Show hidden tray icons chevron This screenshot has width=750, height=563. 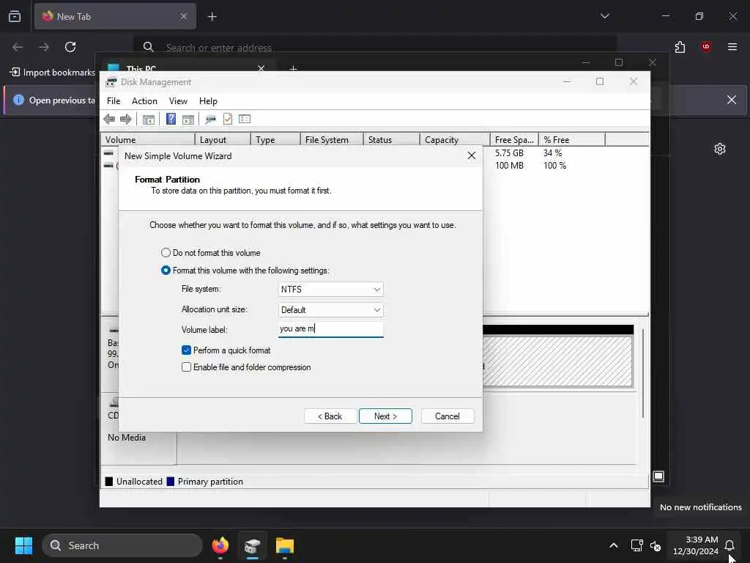(614, 545)
